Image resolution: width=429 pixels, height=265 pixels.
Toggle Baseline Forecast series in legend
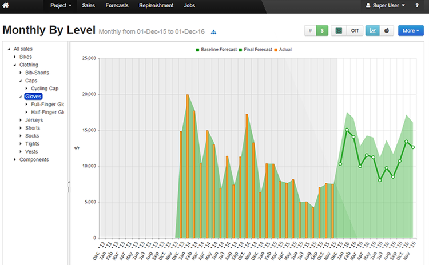[220, 50]
